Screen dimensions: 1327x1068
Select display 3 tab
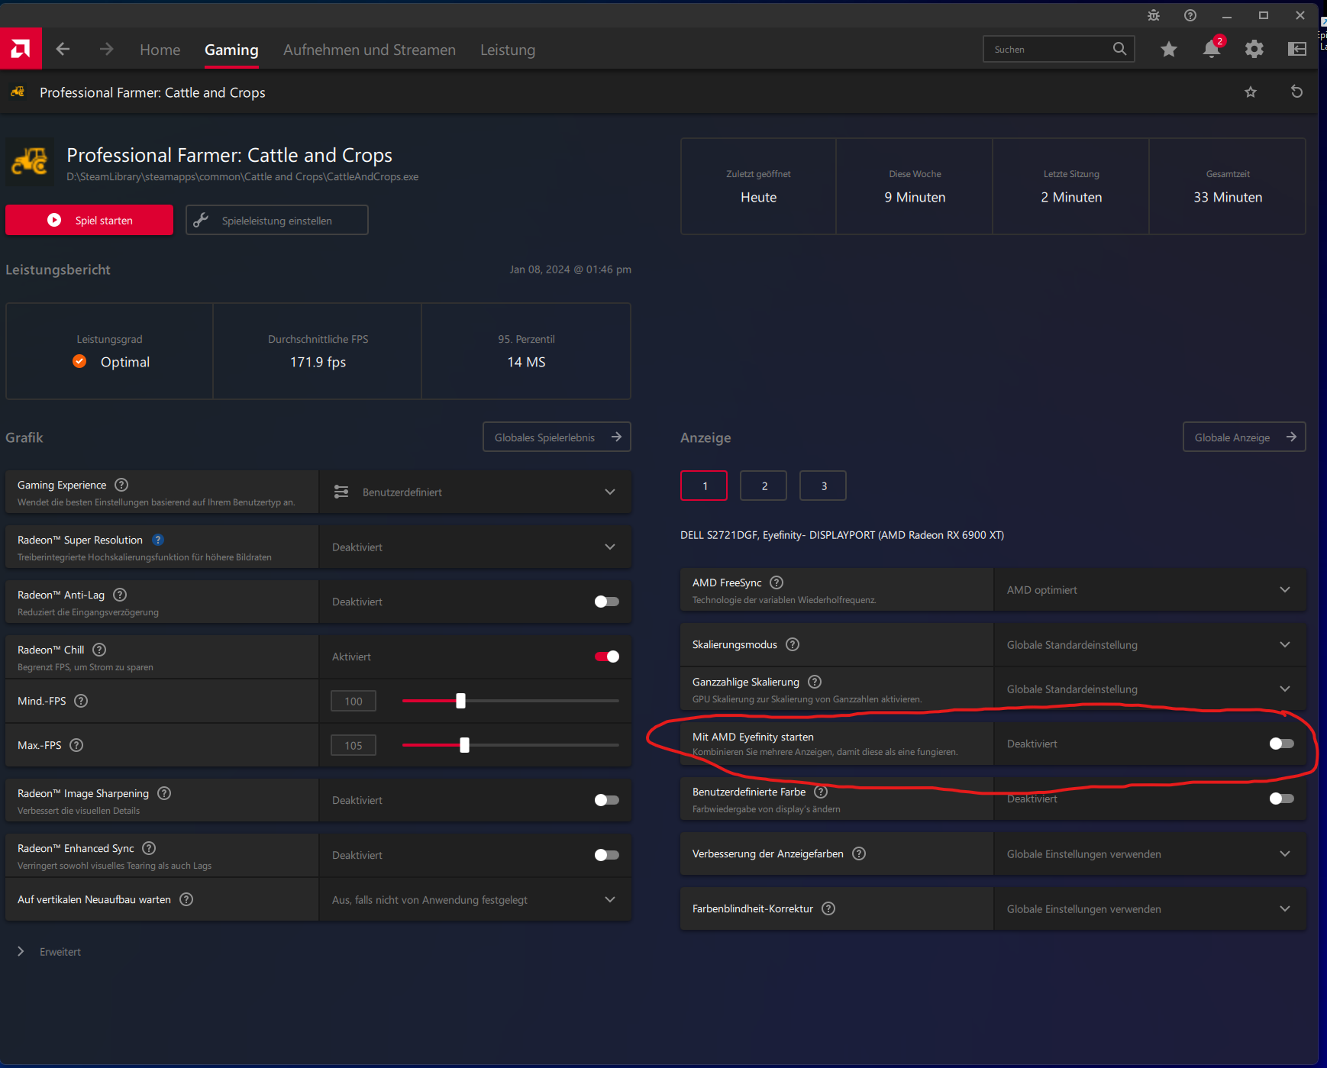point(823,486)
